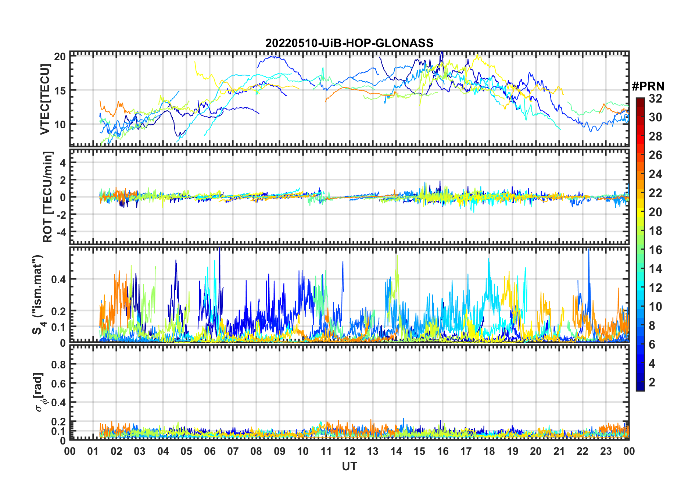The height and width of the screenshot is (489, 699).
Task: Select the VTEC[TECU] y-axis label
Action: pyautogui.click(x=45, y=99)
